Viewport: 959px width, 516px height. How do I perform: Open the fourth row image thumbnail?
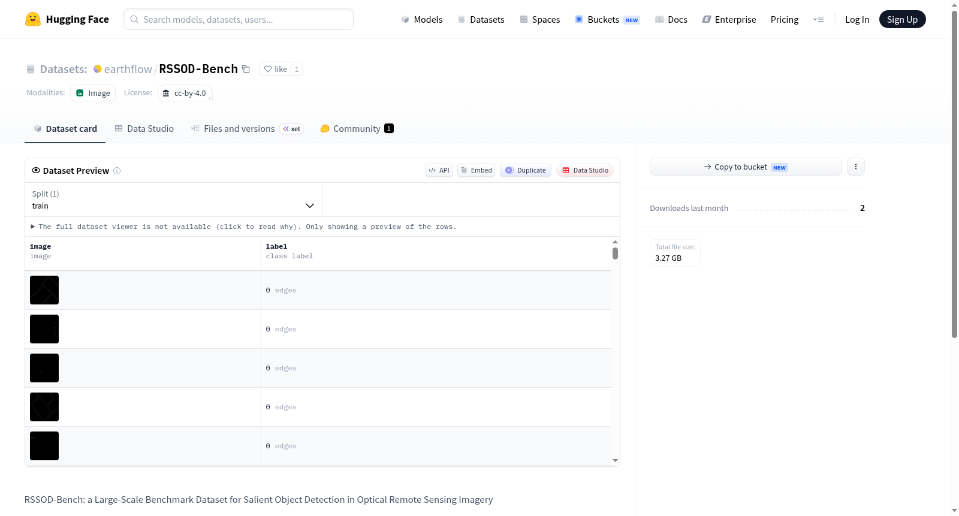point(44,407)
